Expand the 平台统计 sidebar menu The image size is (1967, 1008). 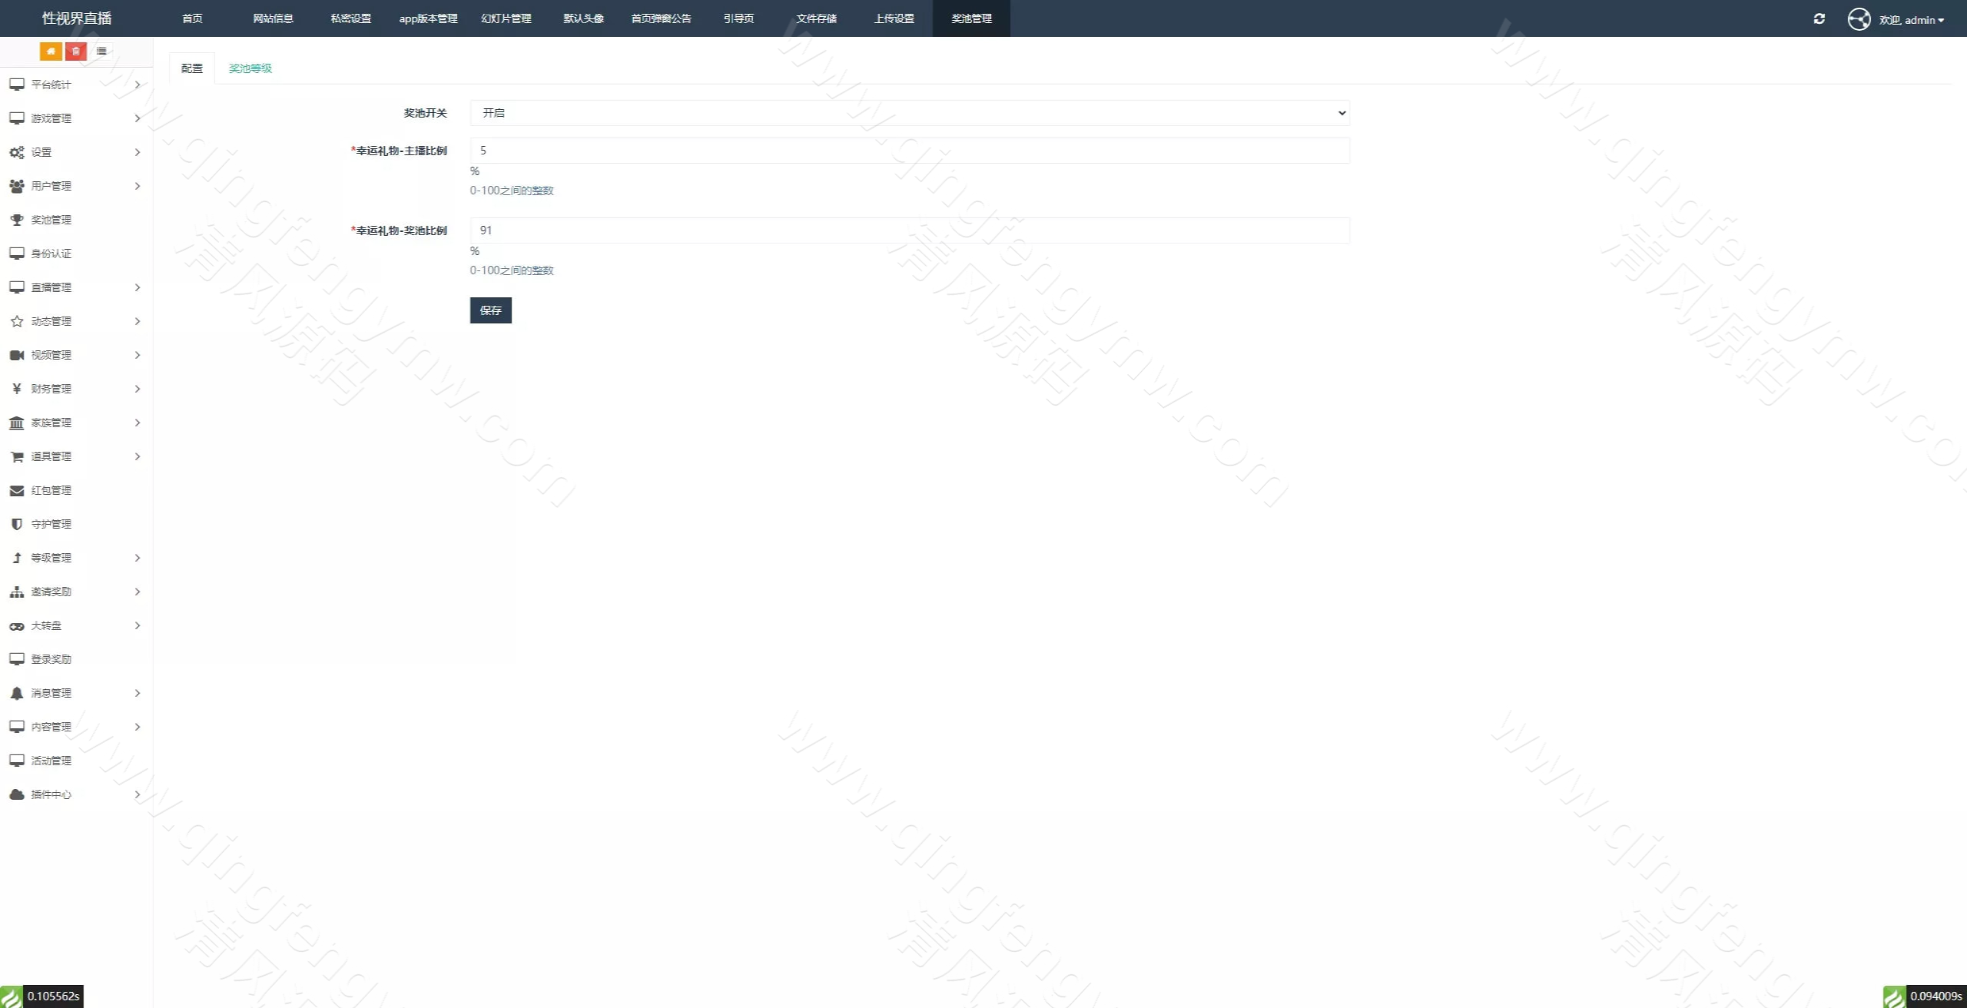pyautogui.click(x=76, y=85)
